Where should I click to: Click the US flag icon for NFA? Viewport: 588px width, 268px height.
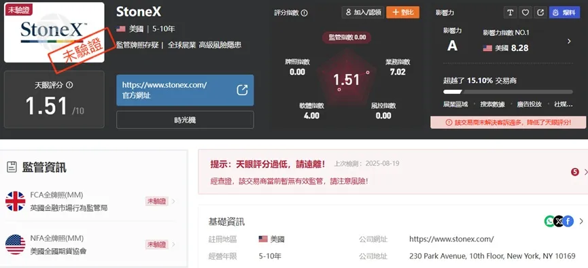coord(16,244)
